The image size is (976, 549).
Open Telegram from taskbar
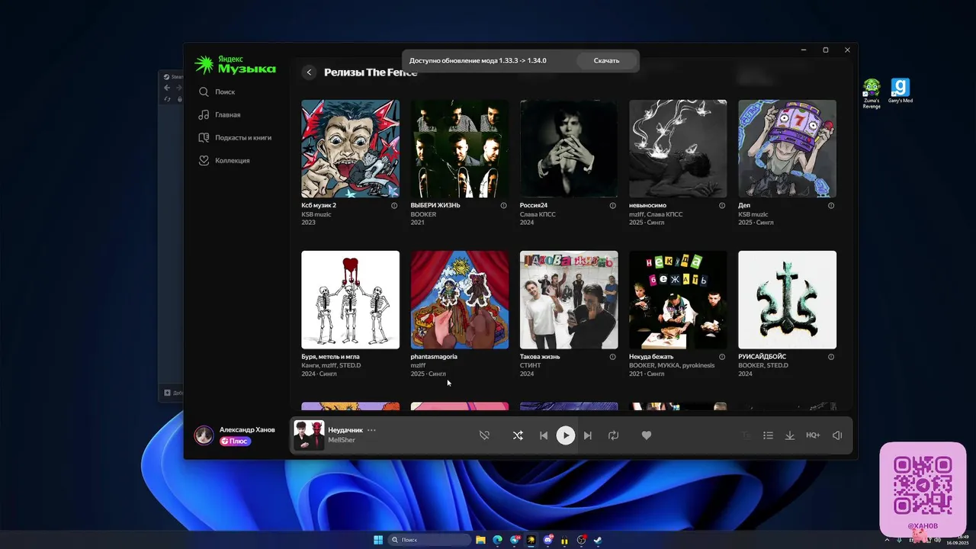point(515,540)
